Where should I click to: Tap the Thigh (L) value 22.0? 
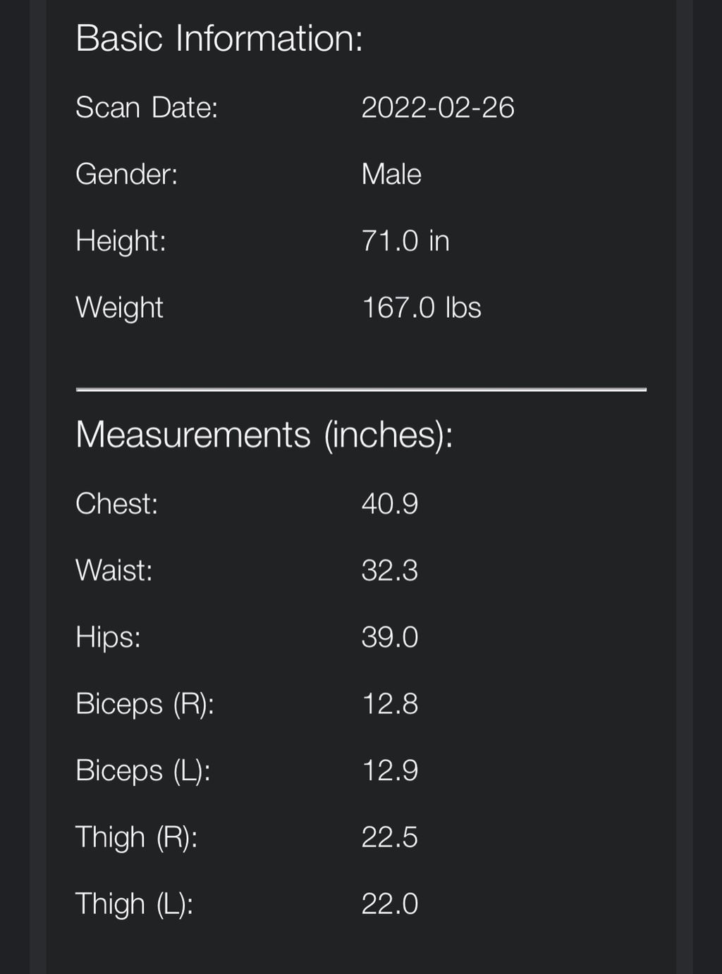(x=390, y=904)
